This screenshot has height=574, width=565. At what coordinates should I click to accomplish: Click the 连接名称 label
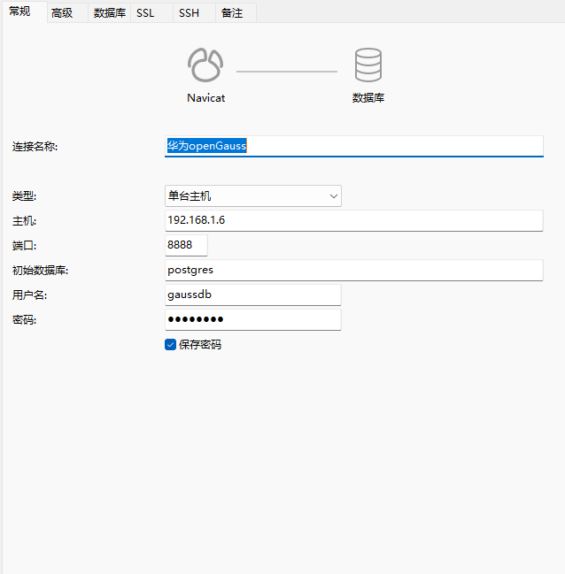pos(35,147)
